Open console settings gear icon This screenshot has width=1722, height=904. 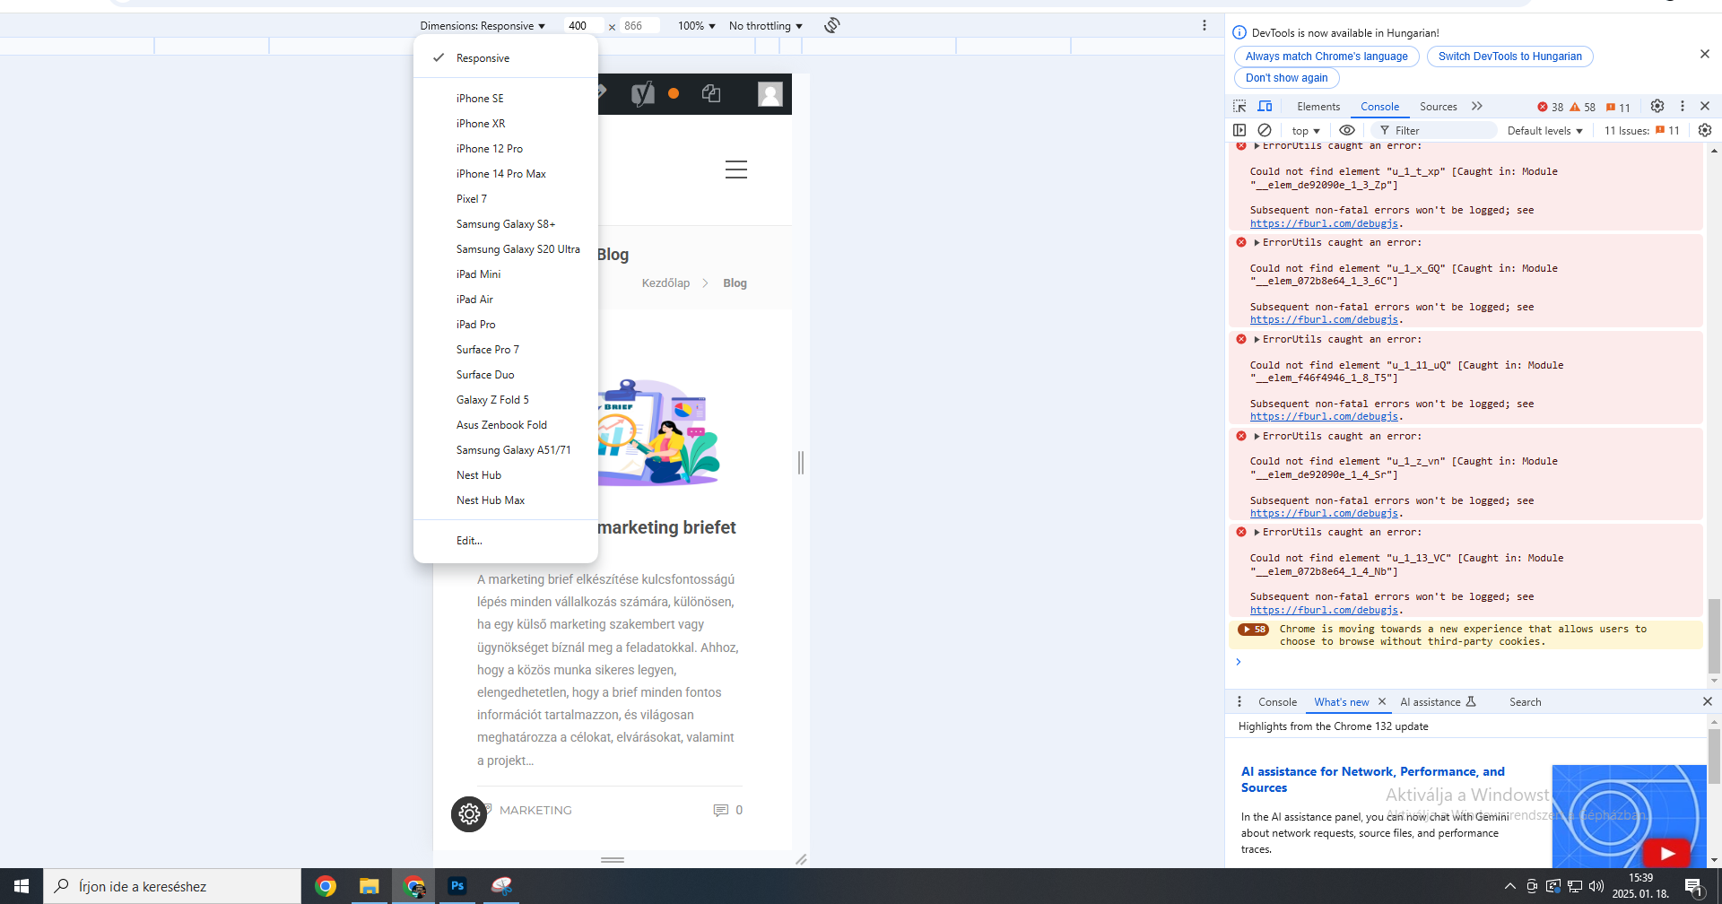1705,130
